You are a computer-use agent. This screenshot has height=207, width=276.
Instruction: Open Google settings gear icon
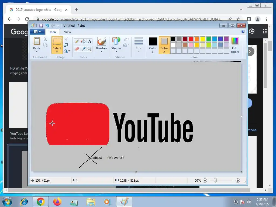coord(252,31)
